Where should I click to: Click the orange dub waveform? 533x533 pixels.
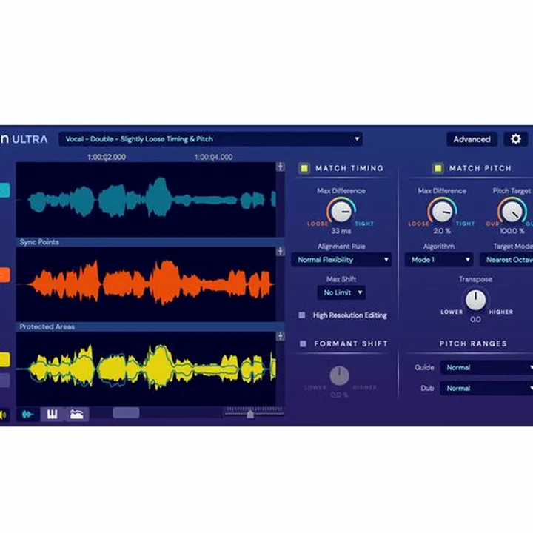click(x=146, y=284)
